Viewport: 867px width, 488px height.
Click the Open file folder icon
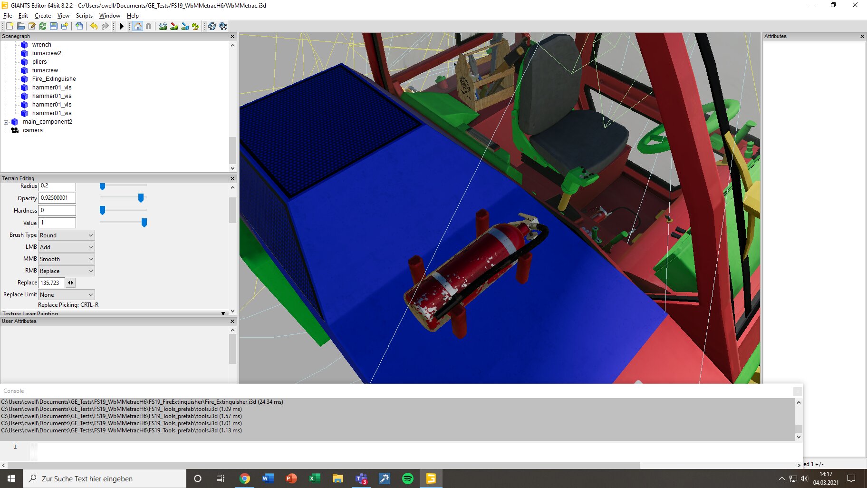point(20,26)
